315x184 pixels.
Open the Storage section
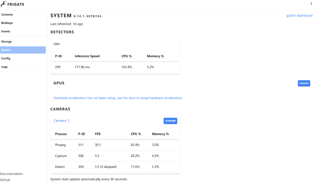pyautogui.click(x=6, y=41)
